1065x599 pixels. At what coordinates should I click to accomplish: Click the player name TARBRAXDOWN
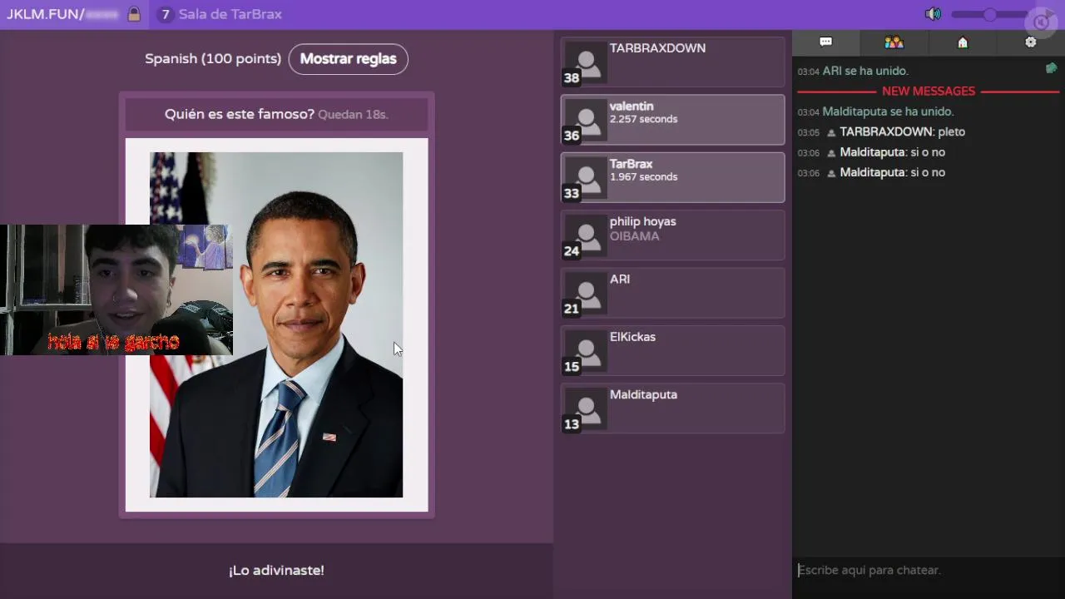pyautogui.click(x=657, y=48)
